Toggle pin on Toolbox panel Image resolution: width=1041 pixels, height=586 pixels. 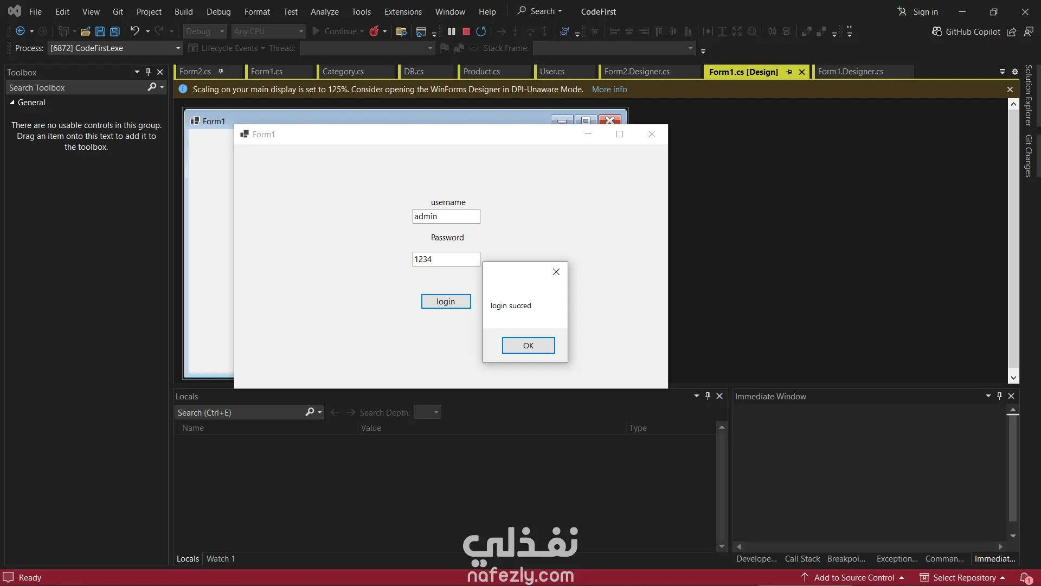tap(148, 72)
